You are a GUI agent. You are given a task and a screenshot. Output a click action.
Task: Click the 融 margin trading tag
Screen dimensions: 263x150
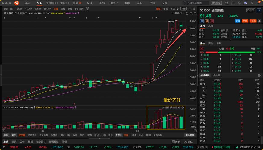tap(202, 21)
